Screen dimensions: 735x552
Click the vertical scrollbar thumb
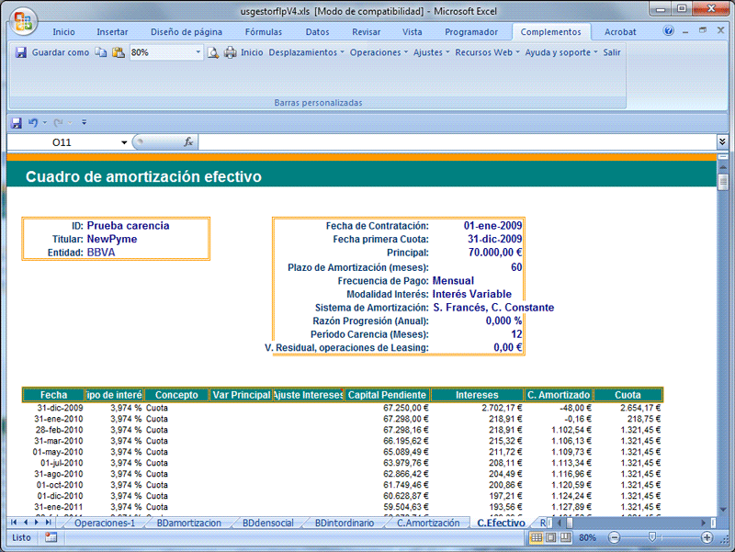click(x=723, y=181)
